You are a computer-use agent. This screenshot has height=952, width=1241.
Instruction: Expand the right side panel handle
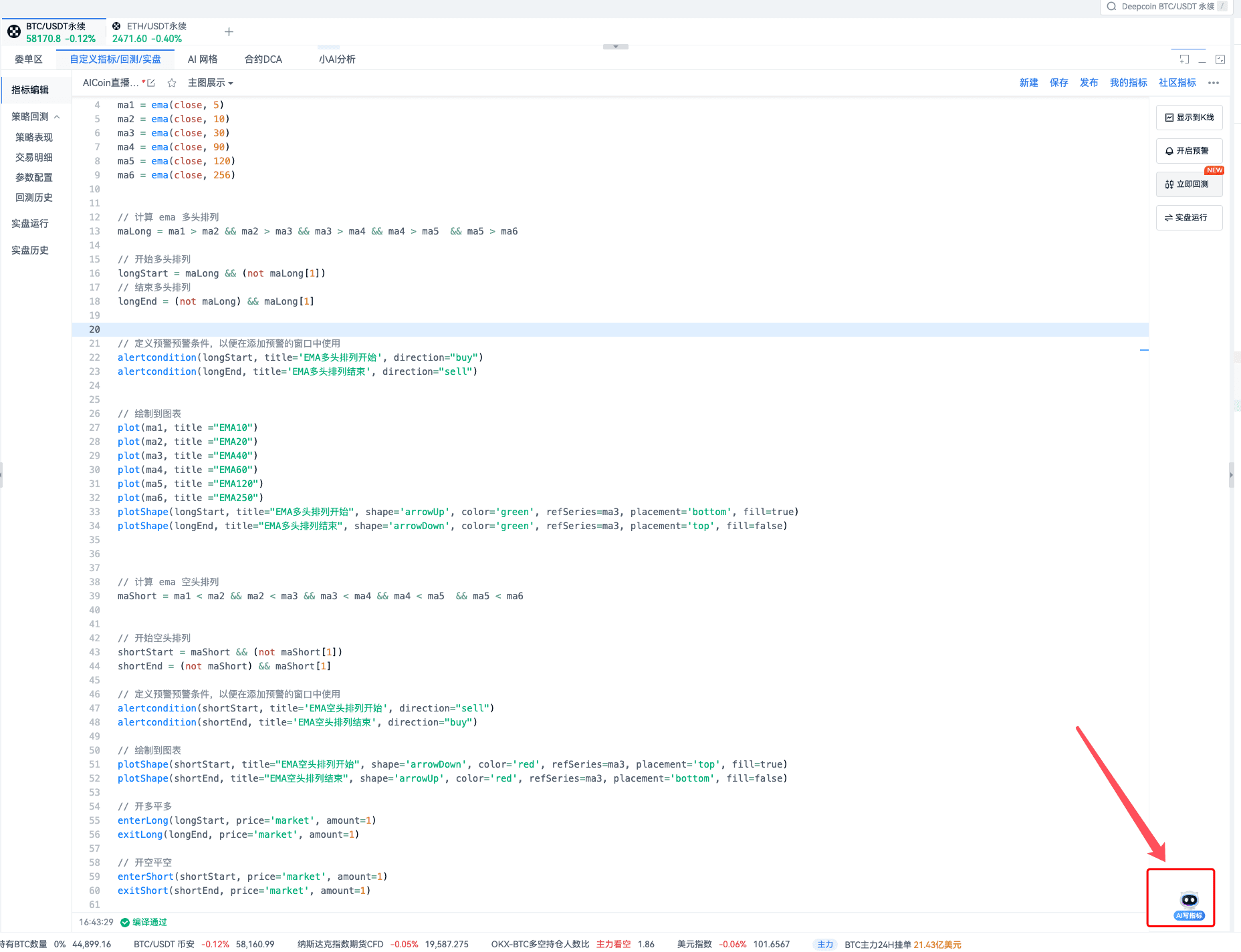point(1232,476)
